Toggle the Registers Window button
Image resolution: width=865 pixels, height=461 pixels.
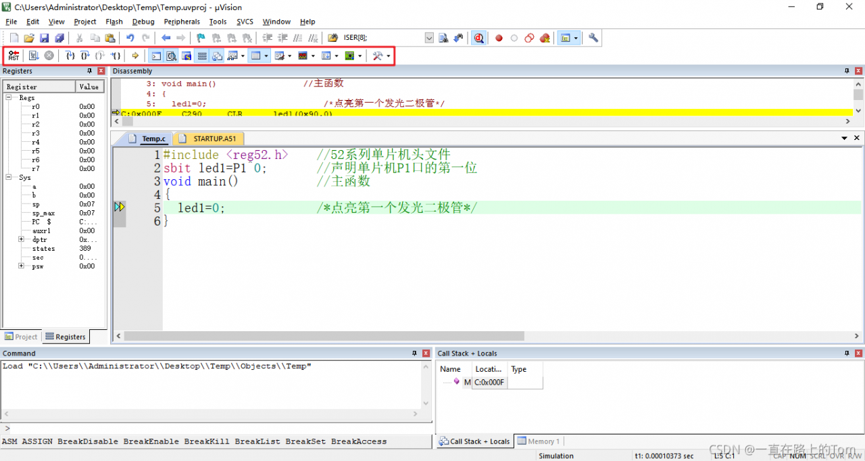point(202,55)
